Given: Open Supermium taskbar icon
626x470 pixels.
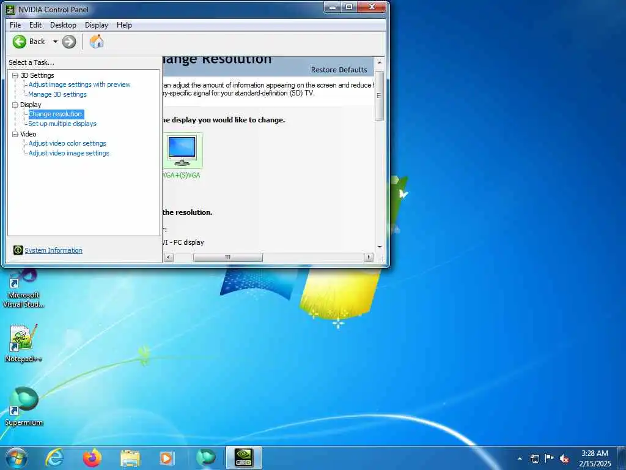Looking at the screenshot, I should (x=206, y=458).
